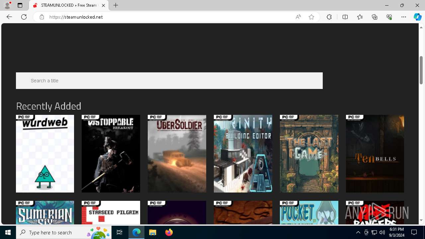Open File Explorer from taskbar

click(153, 232)
